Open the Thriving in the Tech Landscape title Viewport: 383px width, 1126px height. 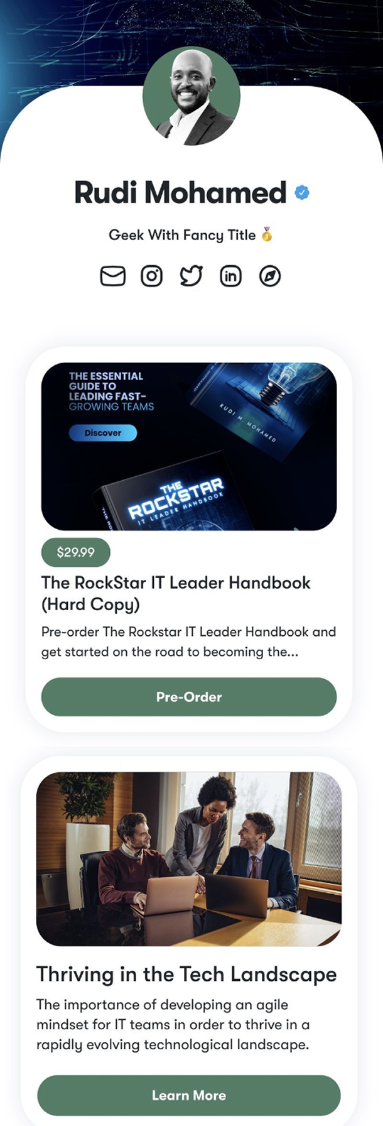[x=186, y=974]
